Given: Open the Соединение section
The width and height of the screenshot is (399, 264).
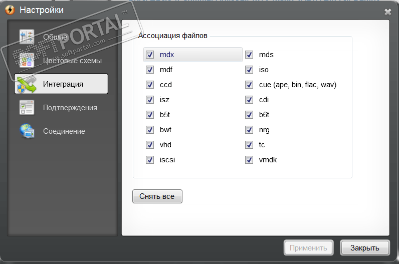Looking at the screenshot, I should point(64,131).
